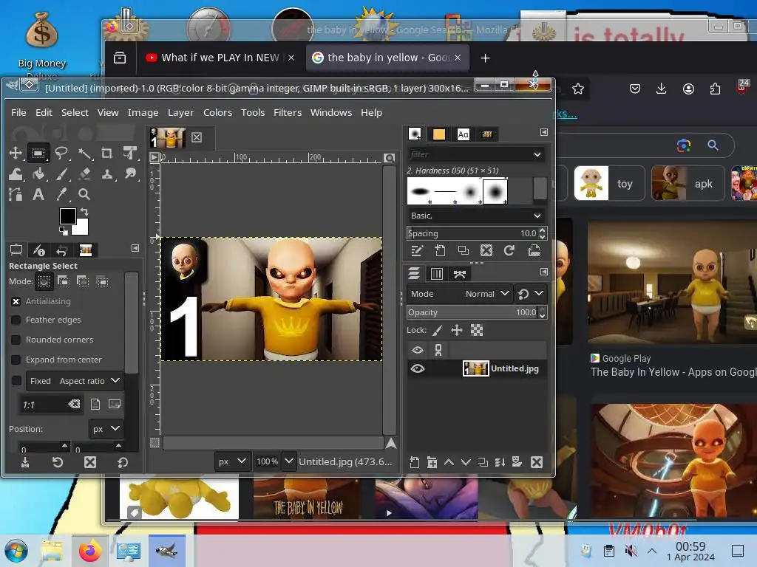Image resolution: width=757 pixels, height=567 pixels.
Task: Toggle the Antialiasing checkbox
Action: coord(16,301)
